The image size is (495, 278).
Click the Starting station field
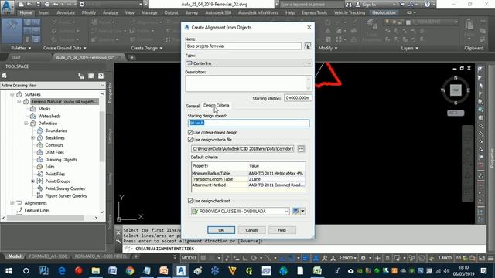coord(298,98)
